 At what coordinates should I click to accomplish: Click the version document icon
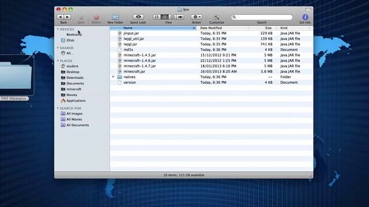pyautogui.click(x=119, y=82)
